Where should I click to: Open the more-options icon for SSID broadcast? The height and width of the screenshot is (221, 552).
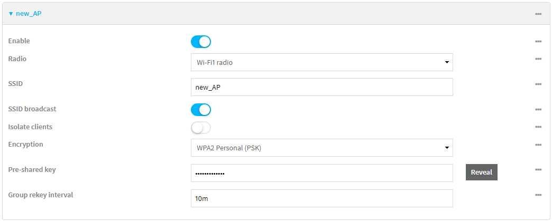coord(538,109)
